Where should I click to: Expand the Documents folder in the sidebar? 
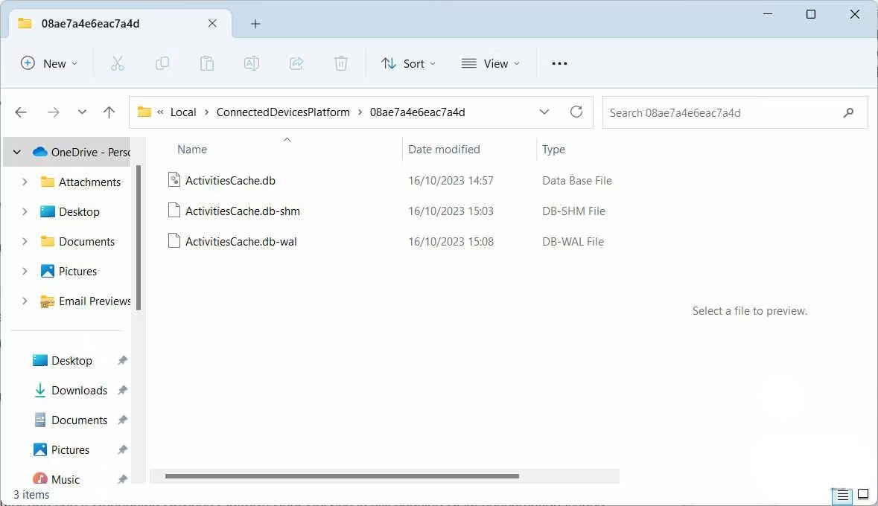(24, 241)
